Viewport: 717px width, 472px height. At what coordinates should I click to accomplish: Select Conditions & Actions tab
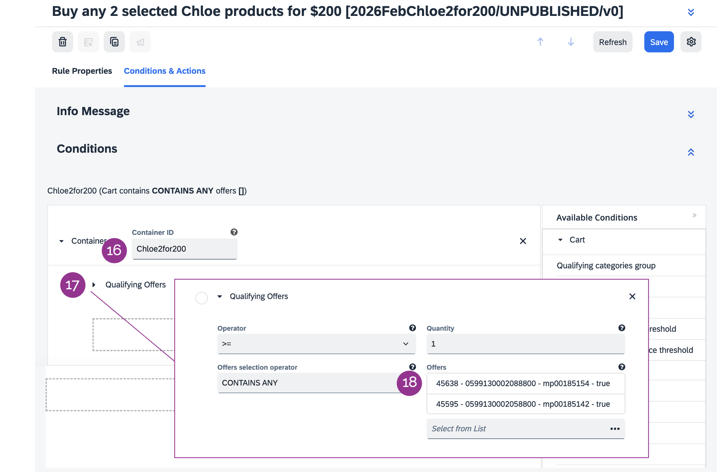click(x=164, y=71)
